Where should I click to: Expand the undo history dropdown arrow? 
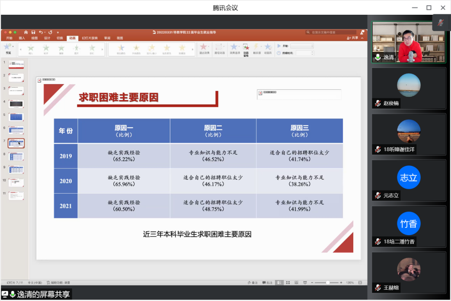(x=45, y=32)
